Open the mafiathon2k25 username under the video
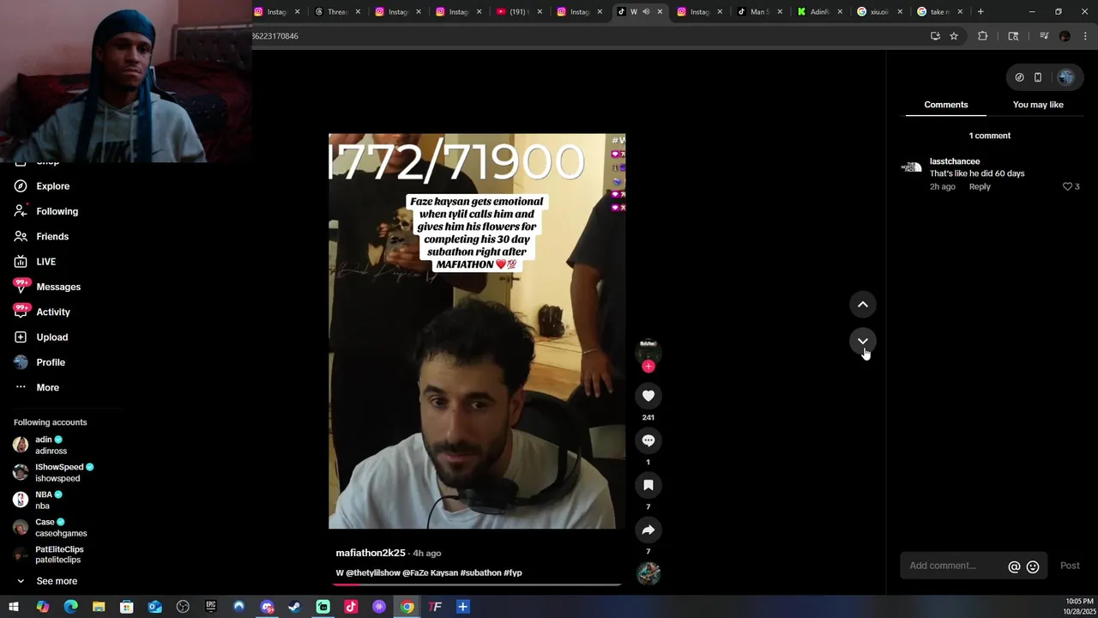The height and width of the screenshot is (618, 1098). (370, 553)
